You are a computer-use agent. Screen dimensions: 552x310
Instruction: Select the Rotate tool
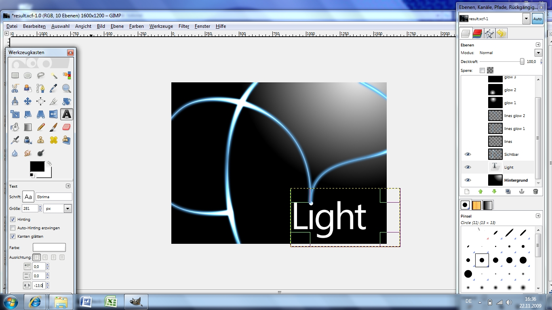[x=67, y=101]
